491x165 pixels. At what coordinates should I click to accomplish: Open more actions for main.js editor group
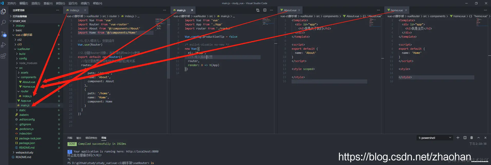click(272, 10)
